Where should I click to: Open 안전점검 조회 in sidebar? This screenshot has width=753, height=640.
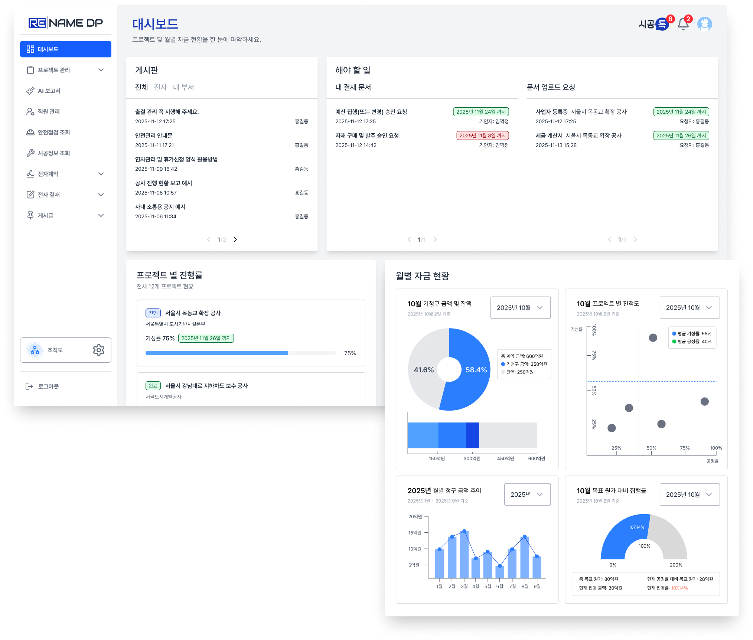tap(54, 133)
